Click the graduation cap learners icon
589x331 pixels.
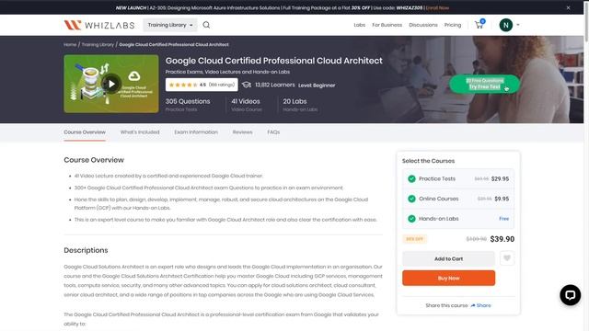(247, 85)
